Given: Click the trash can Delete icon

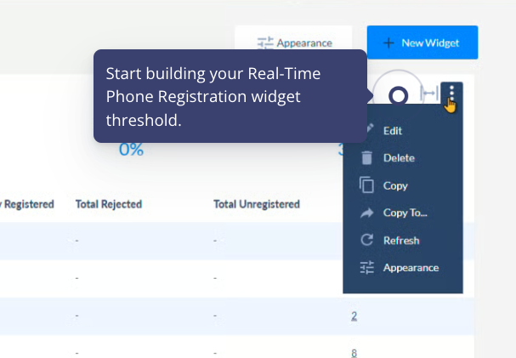Looking at the screenshot, I should pos(367,158).
